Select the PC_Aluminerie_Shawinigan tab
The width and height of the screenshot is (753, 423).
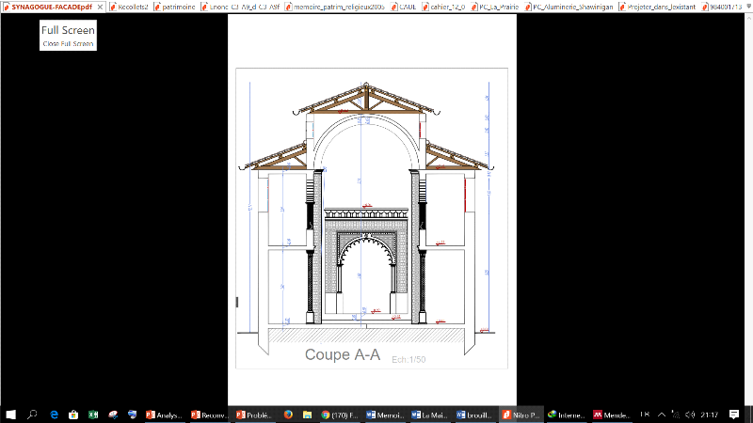570,7
